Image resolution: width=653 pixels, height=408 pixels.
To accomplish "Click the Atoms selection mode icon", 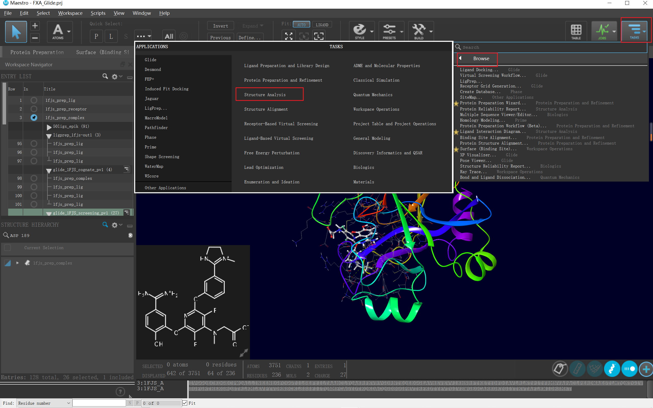I will (58, 32).
